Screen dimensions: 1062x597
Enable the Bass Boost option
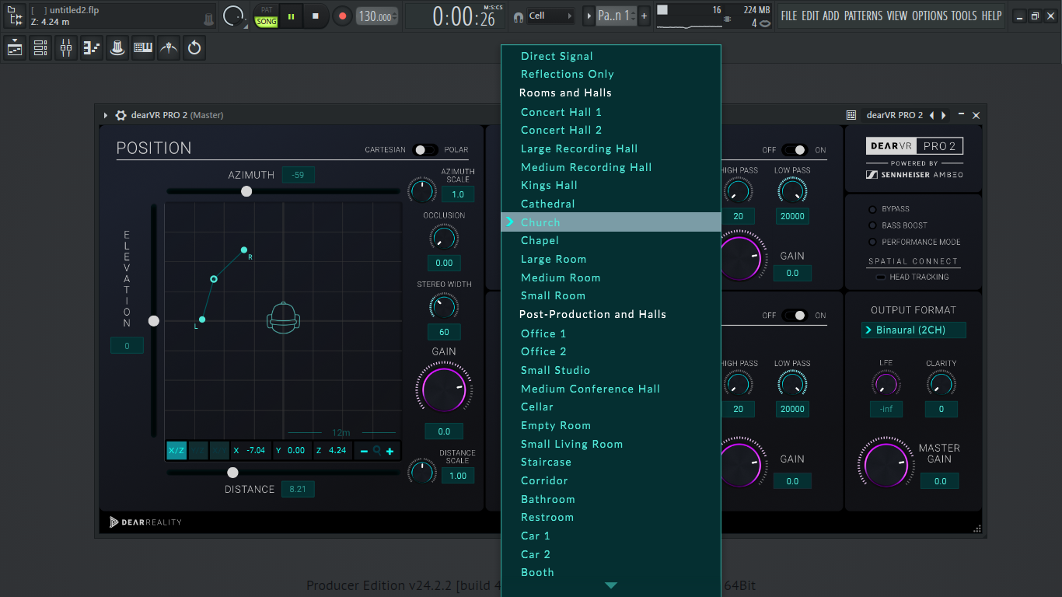click(872, 225)
